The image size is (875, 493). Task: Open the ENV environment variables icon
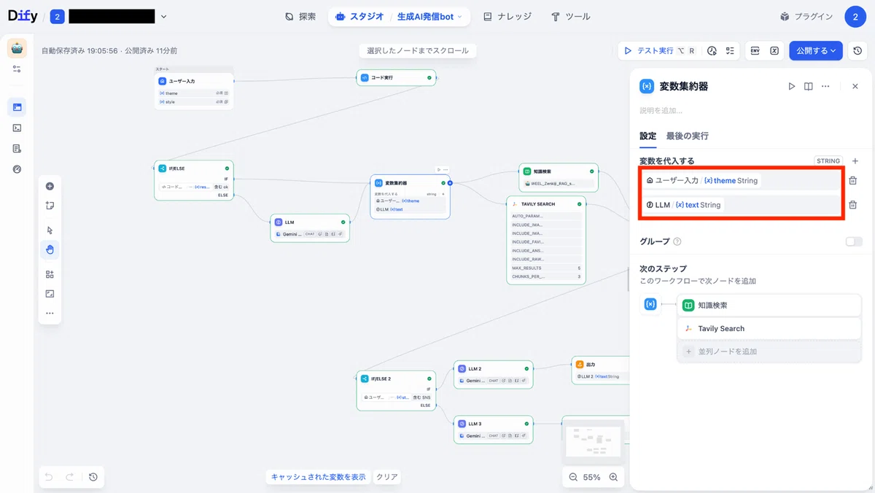[755, 51]
